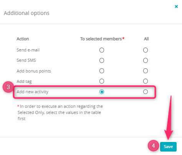
Task: Pick Add bonus points for All
Action: tap(146, 71)
